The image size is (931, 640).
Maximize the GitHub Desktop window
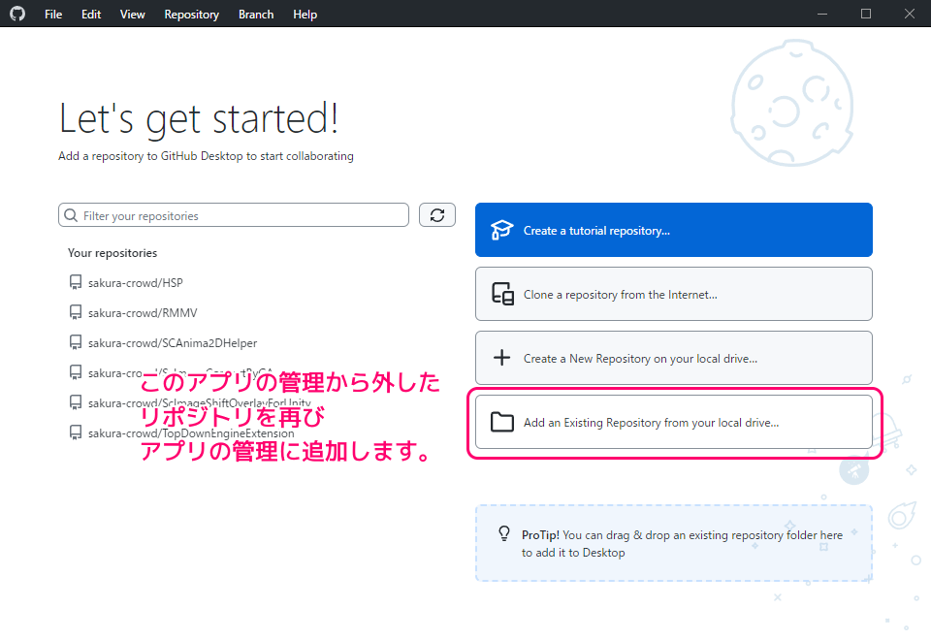[x=866, y=14]
